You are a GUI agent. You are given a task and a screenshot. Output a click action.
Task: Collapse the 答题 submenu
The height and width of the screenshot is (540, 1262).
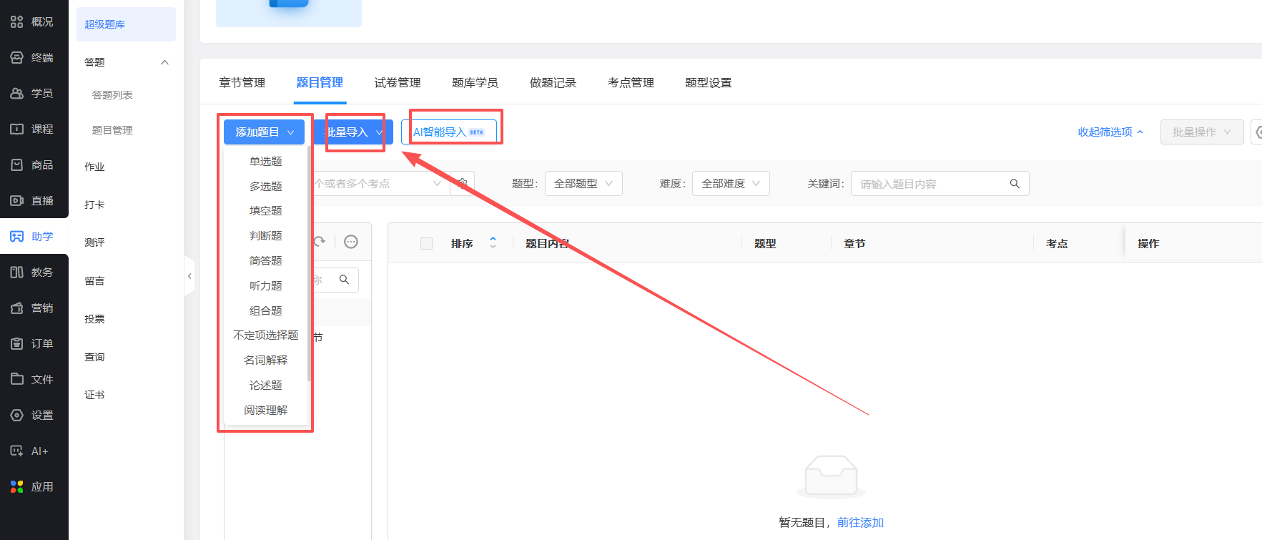click(x=164, y=62)
